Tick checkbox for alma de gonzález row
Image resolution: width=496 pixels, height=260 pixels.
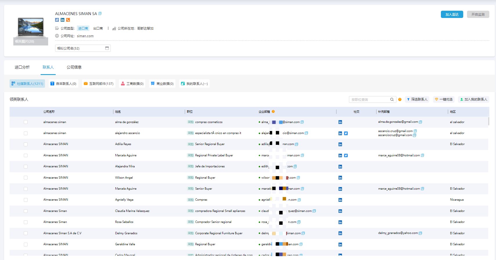pyautogui.click(x=26, y=122)
